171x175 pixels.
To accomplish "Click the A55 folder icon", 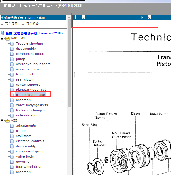I will 7,121.
